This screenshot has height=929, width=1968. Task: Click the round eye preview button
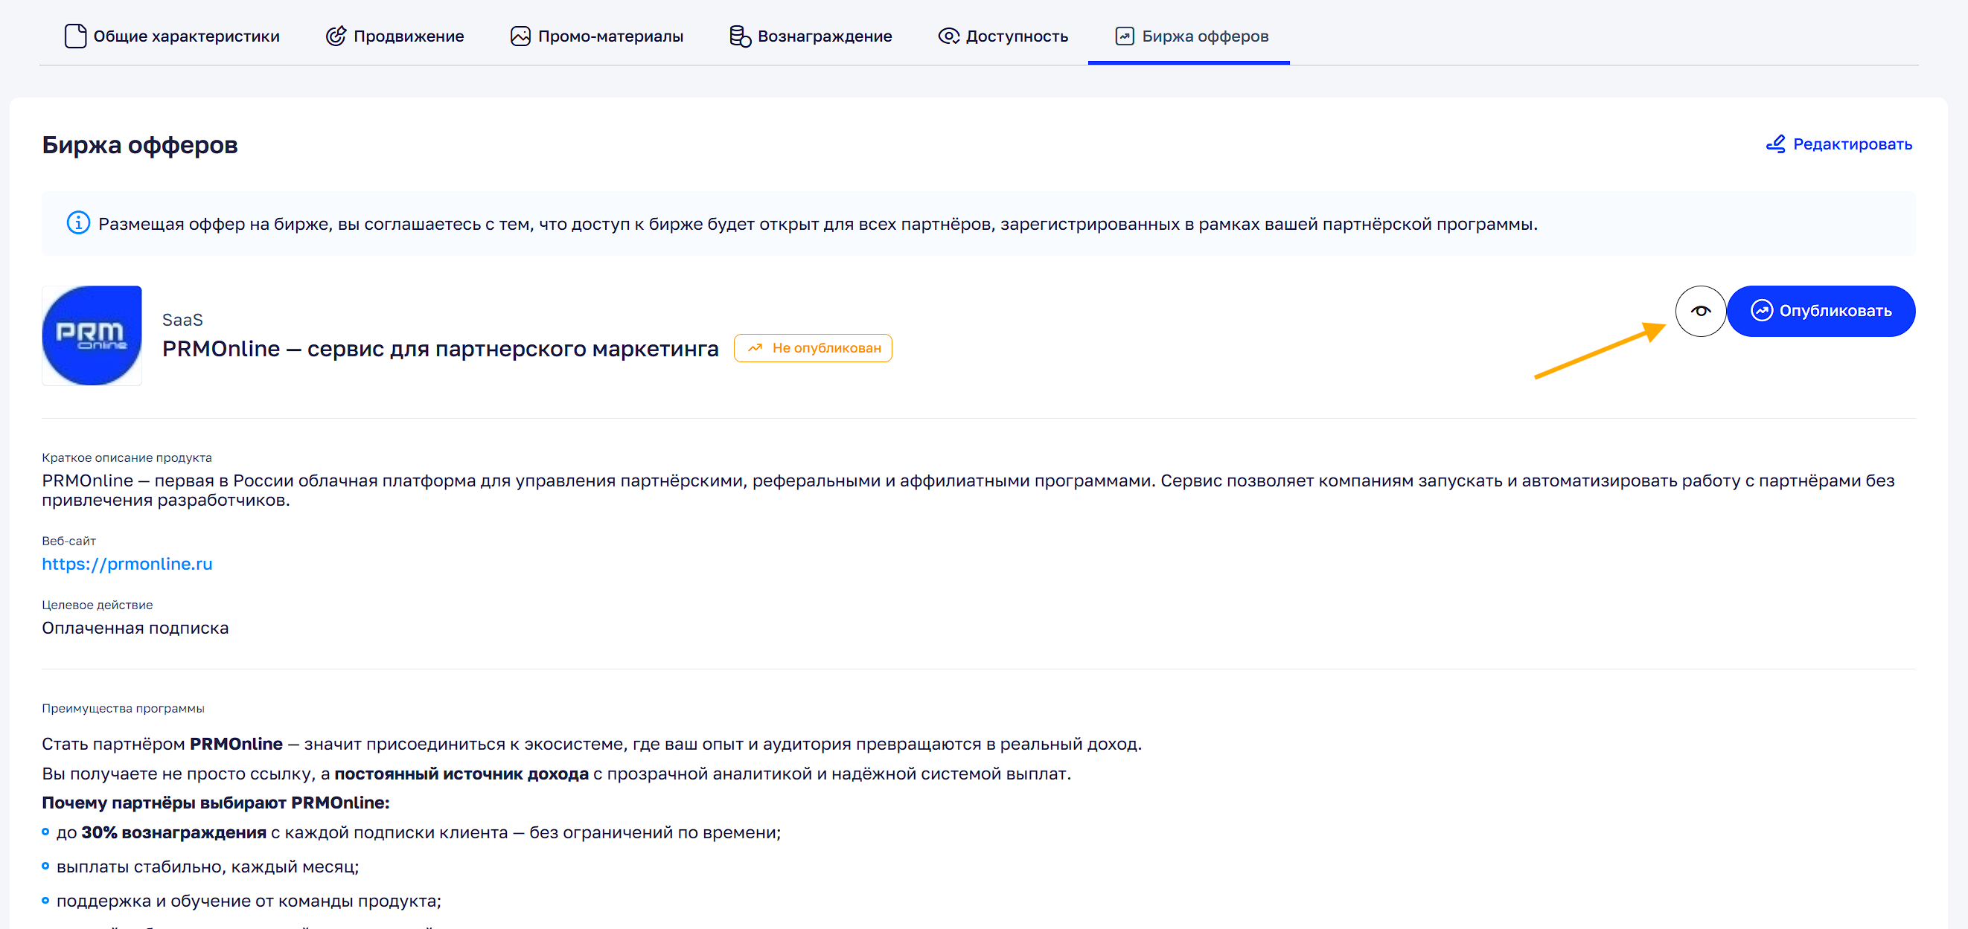(x=1700, y=311)
